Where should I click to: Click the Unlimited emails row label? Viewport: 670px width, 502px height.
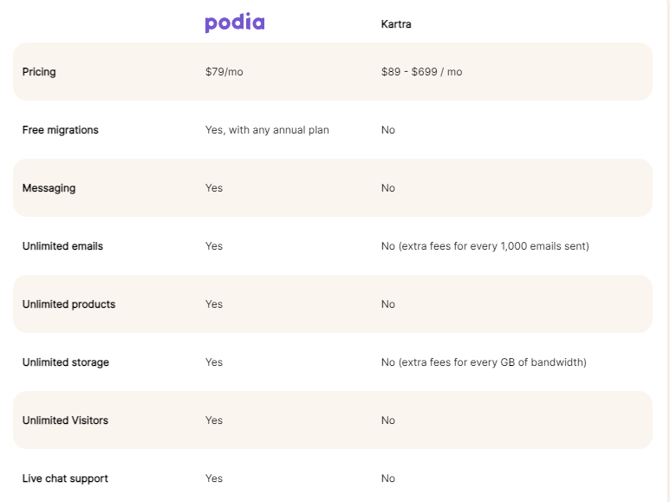tap(62, 246)
